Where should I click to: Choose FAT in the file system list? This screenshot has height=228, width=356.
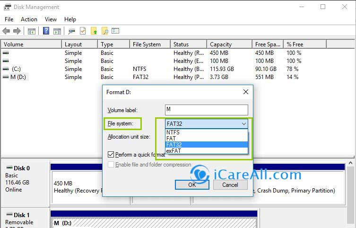click(x=207, y=138)
